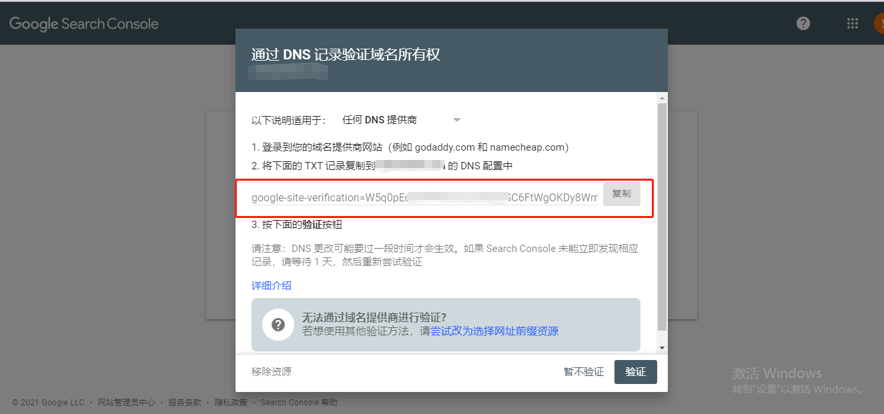Screen dimensions: 884x414
Task: Open the 服务条款 footer link
Action: pyautogui.click(x=185, y=403)
